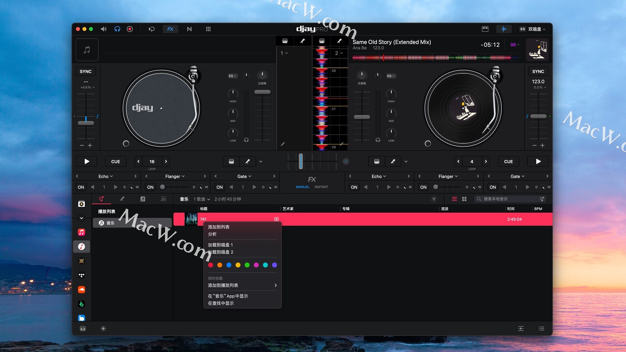Image resolution: width=626 pixels, height=352 pixels.
Task: Switch FX mode to INSTANT
Action: coord(321,187)
